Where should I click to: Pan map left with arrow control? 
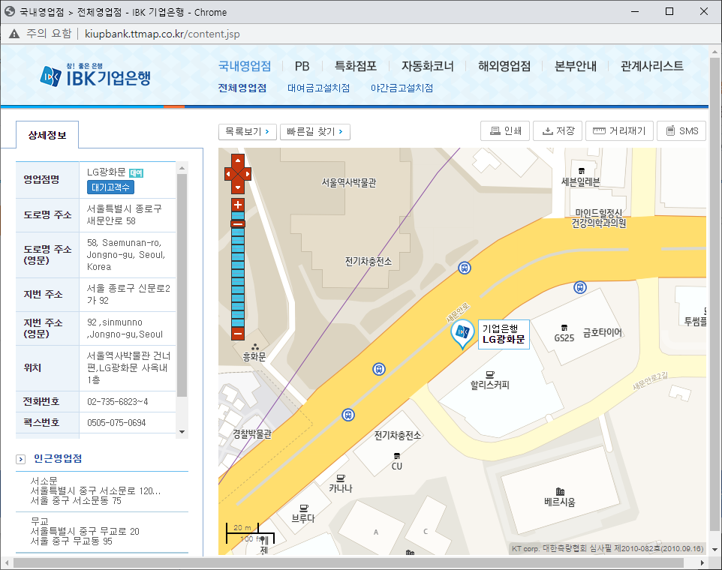229,174
